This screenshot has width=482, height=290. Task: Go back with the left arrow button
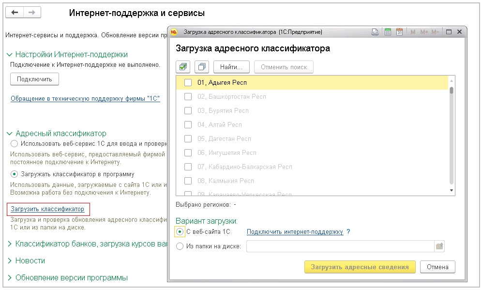pos(15,13)
